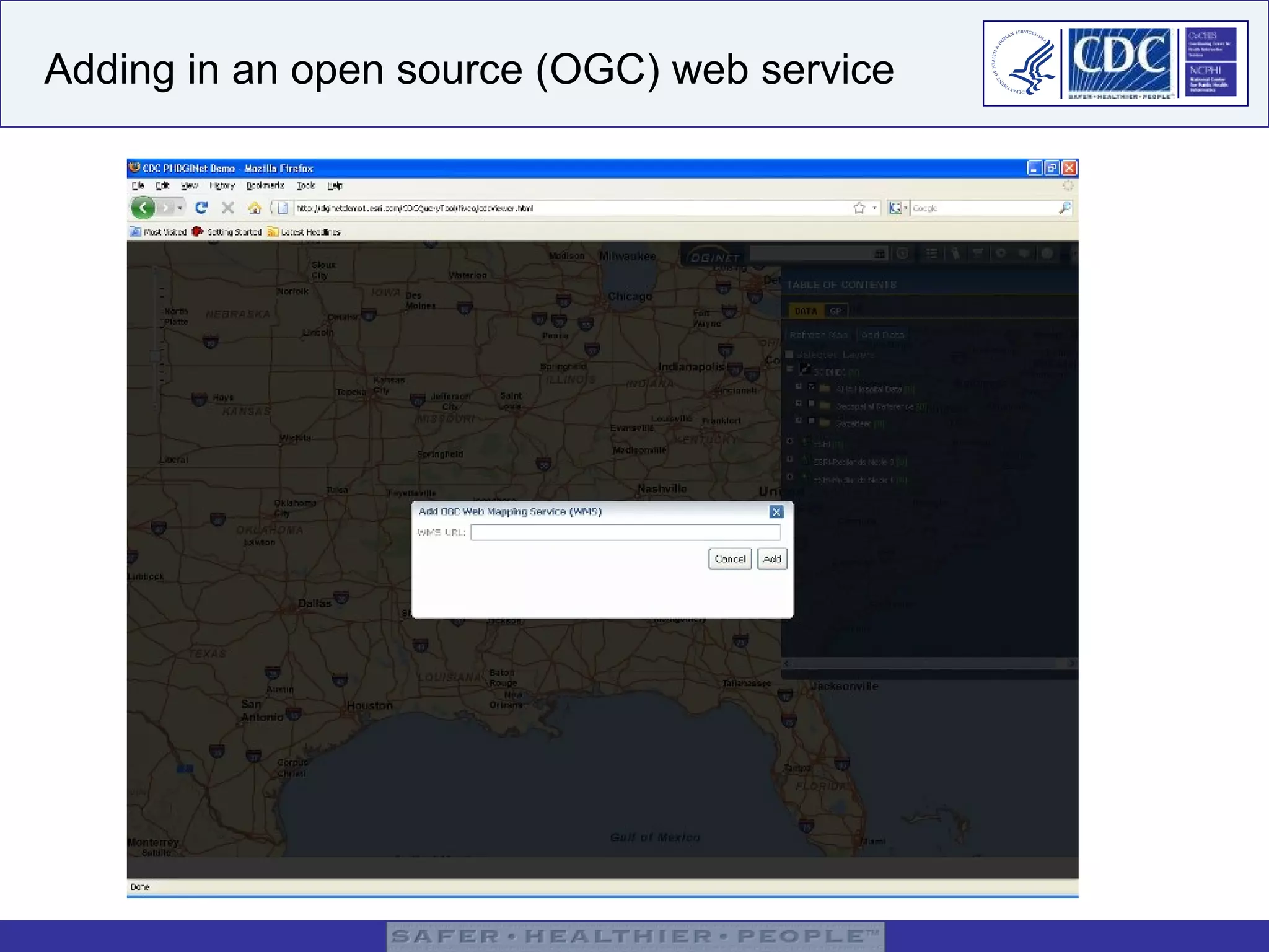Screen dimensions: 1269x952
Task: Open the Tools menu
Action: click(306, 185)
